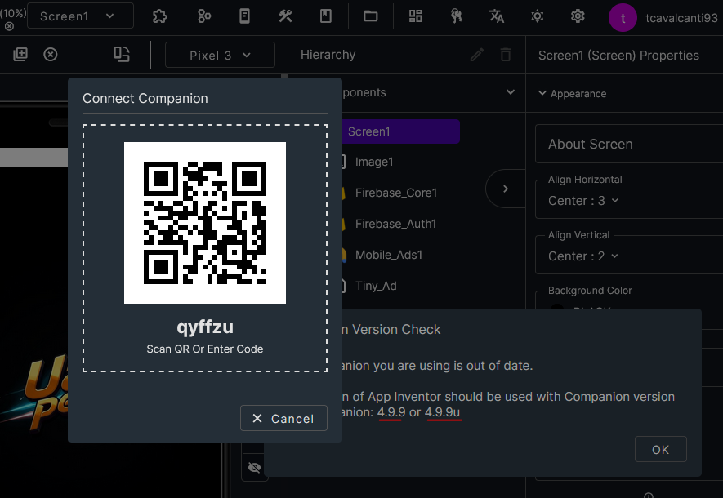Click the version number 4.9.9u
Screen dimensions: 723x498
pyautogui.click(x=443, y=411)
